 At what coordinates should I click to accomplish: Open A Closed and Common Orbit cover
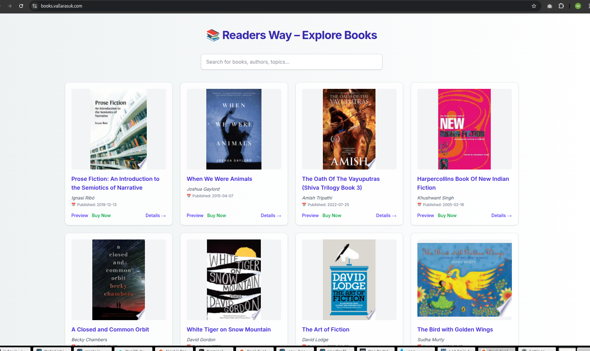118,280
